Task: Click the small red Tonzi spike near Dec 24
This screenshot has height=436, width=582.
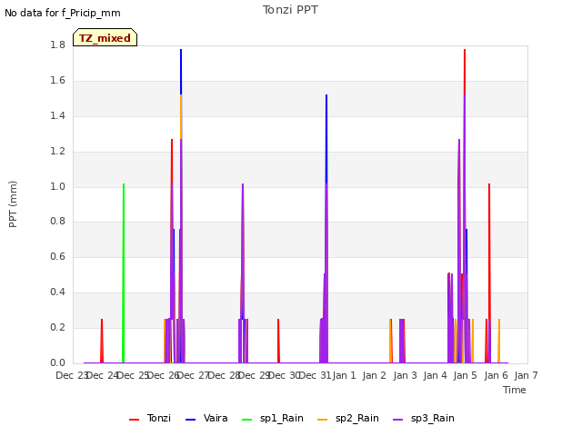Action: click(102, 341)
